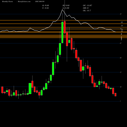Select the "BSE 500193" symbol label
This screenshot has width=127, height=127.
tap(40, 2)
